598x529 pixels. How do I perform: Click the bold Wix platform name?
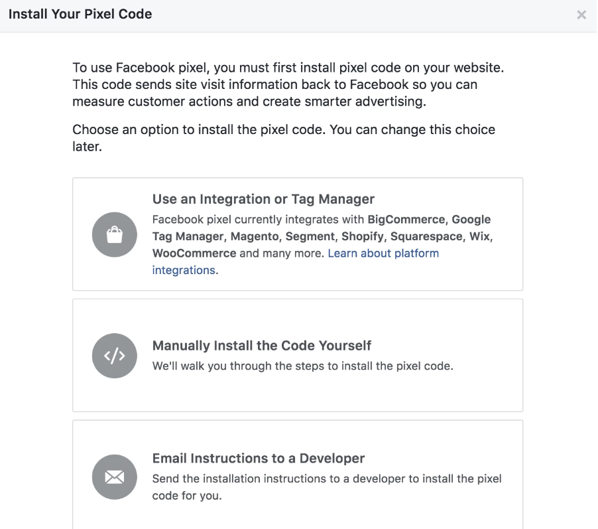point(481,236)
